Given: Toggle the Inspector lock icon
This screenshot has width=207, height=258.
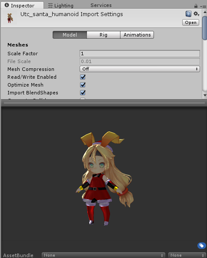Looking at the screenshot, I should pos(196,6).
